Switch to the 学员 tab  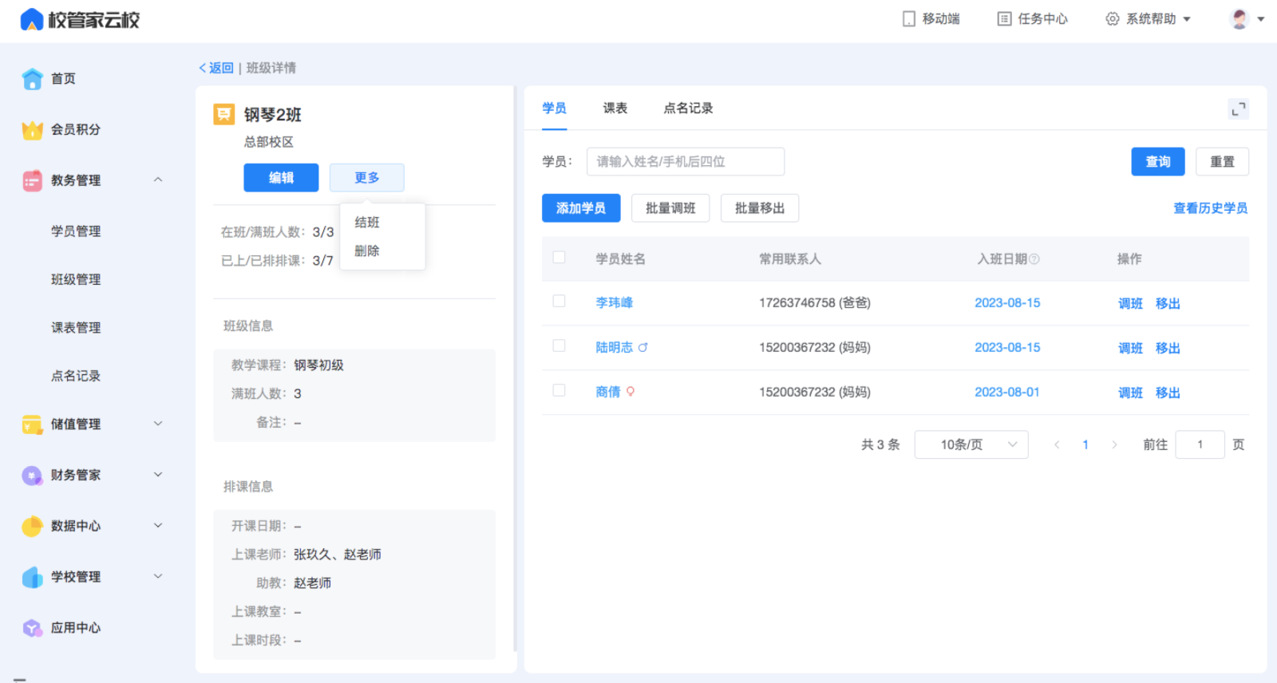(x=554, y=108)
